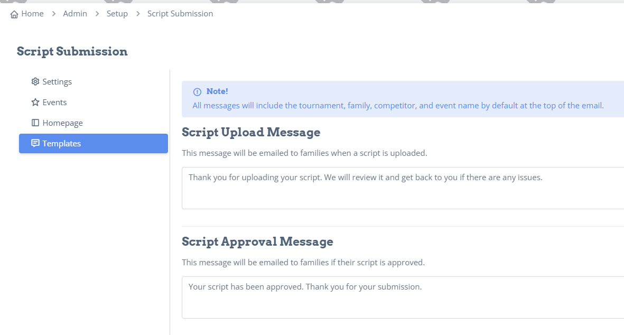Click the chevron between Home and Admin

(54, 14)
